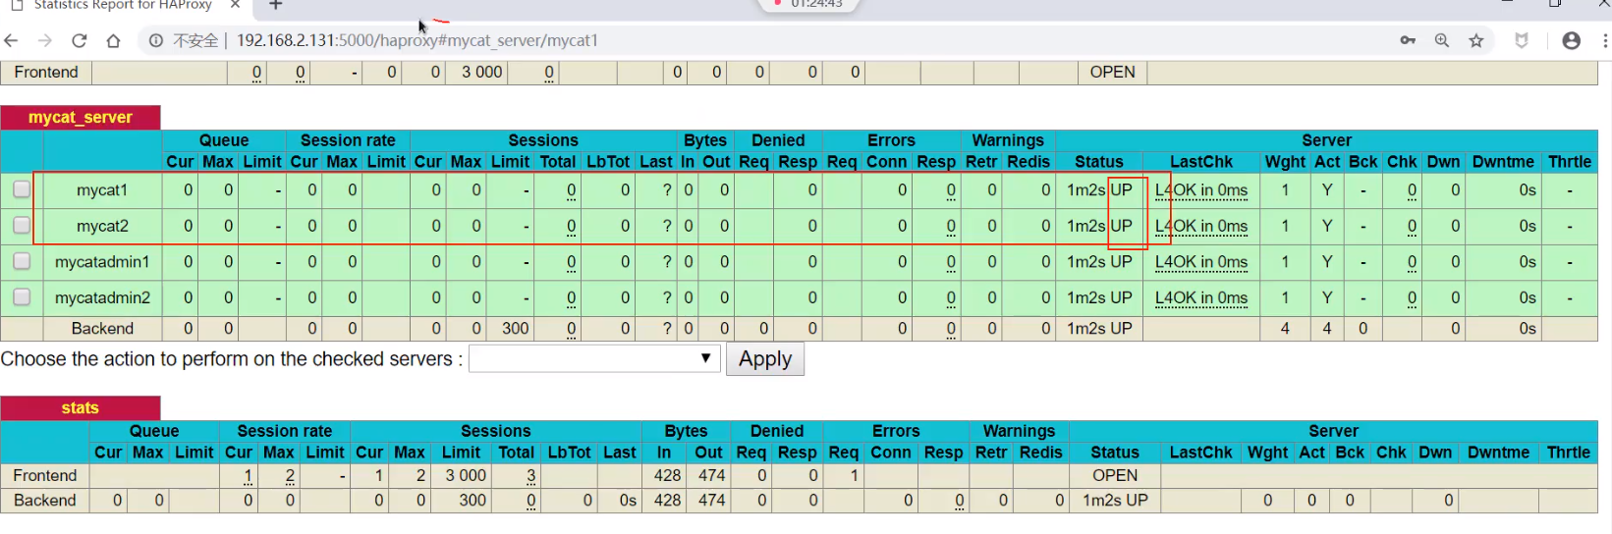Viewport: 1612px width, 534px height.
Task: Click the 1m2s UP status of mycatadmin1
Action: (1099, 262)
